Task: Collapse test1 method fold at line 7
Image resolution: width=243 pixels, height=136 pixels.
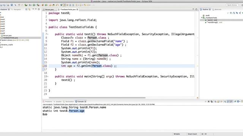Action: (48, 34)
